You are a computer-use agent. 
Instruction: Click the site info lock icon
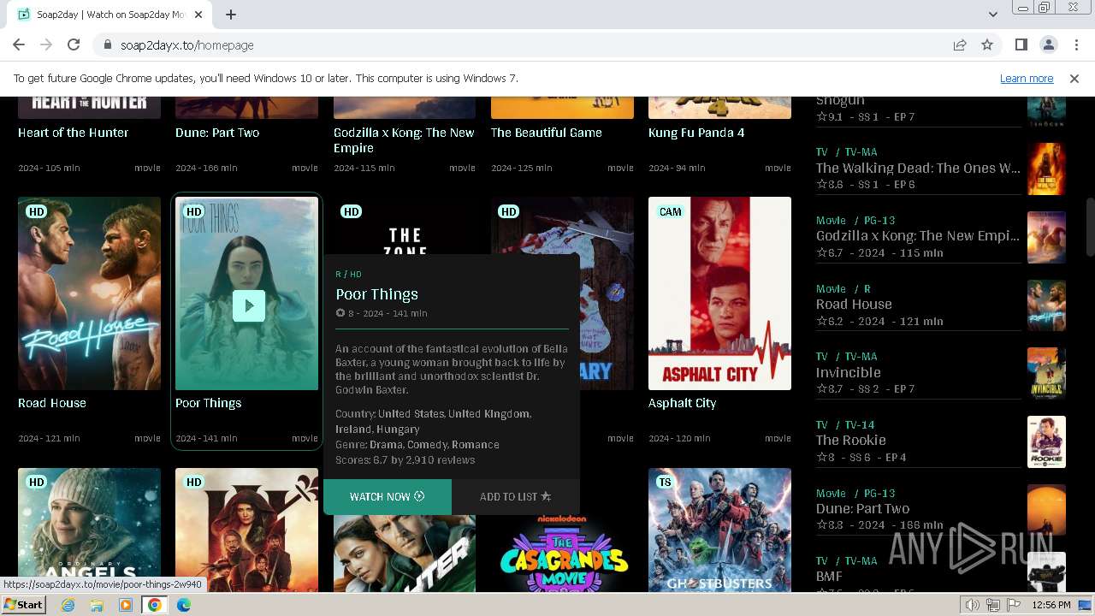pyautogui.click(x=108, y=45)
